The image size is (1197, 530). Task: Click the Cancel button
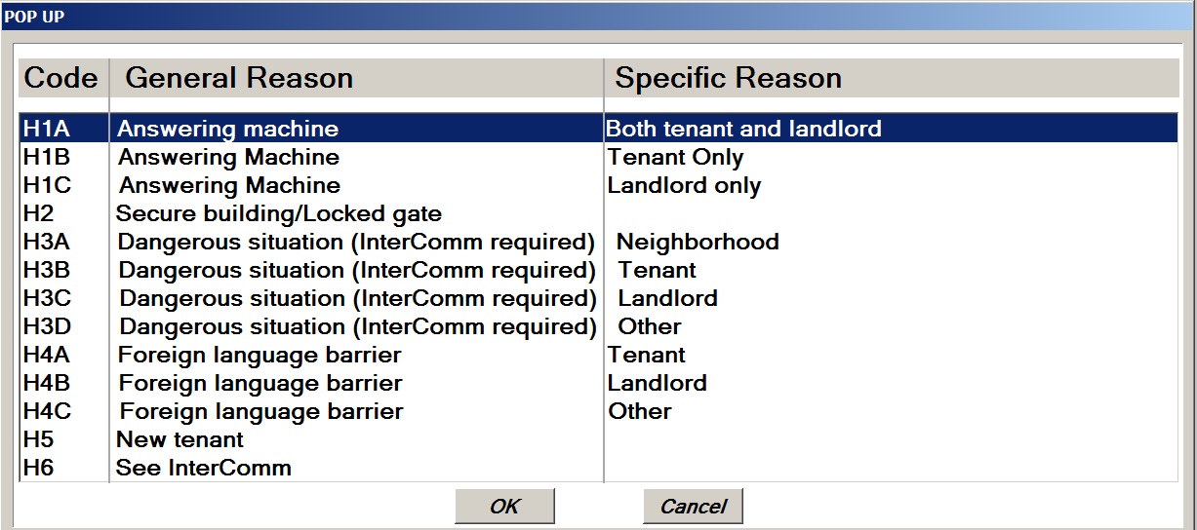pos(693,507)
